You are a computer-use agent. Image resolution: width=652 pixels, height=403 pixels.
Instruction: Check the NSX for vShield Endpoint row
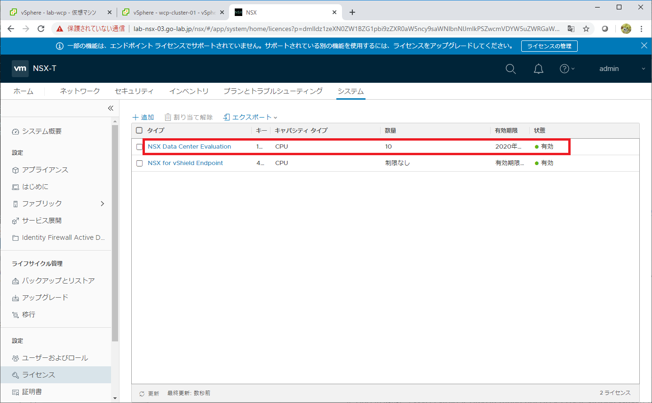point(139,163)
